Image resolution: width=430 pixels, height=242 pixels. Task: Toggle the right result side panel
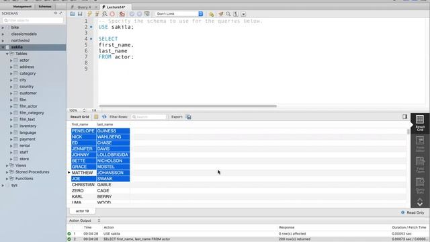404,116
